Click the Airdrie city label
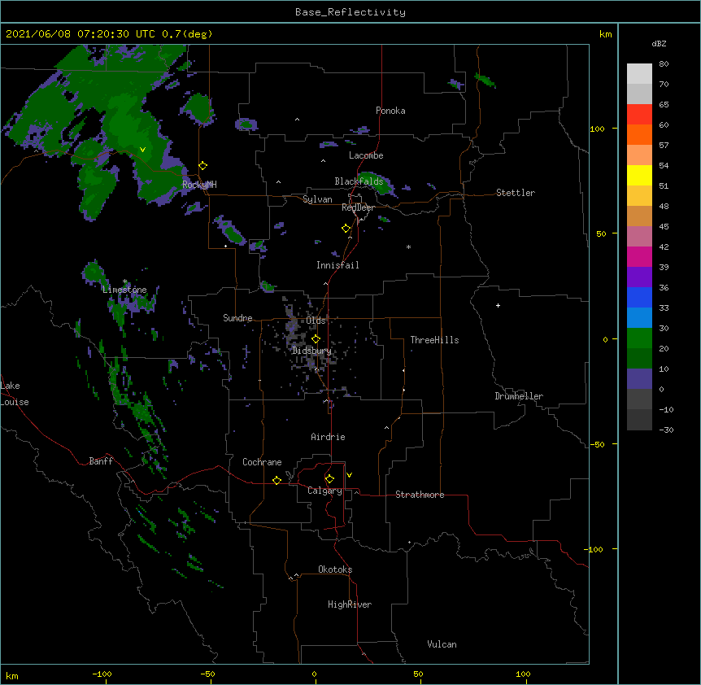This screenshot has height=685, width=701. (328, 437)
